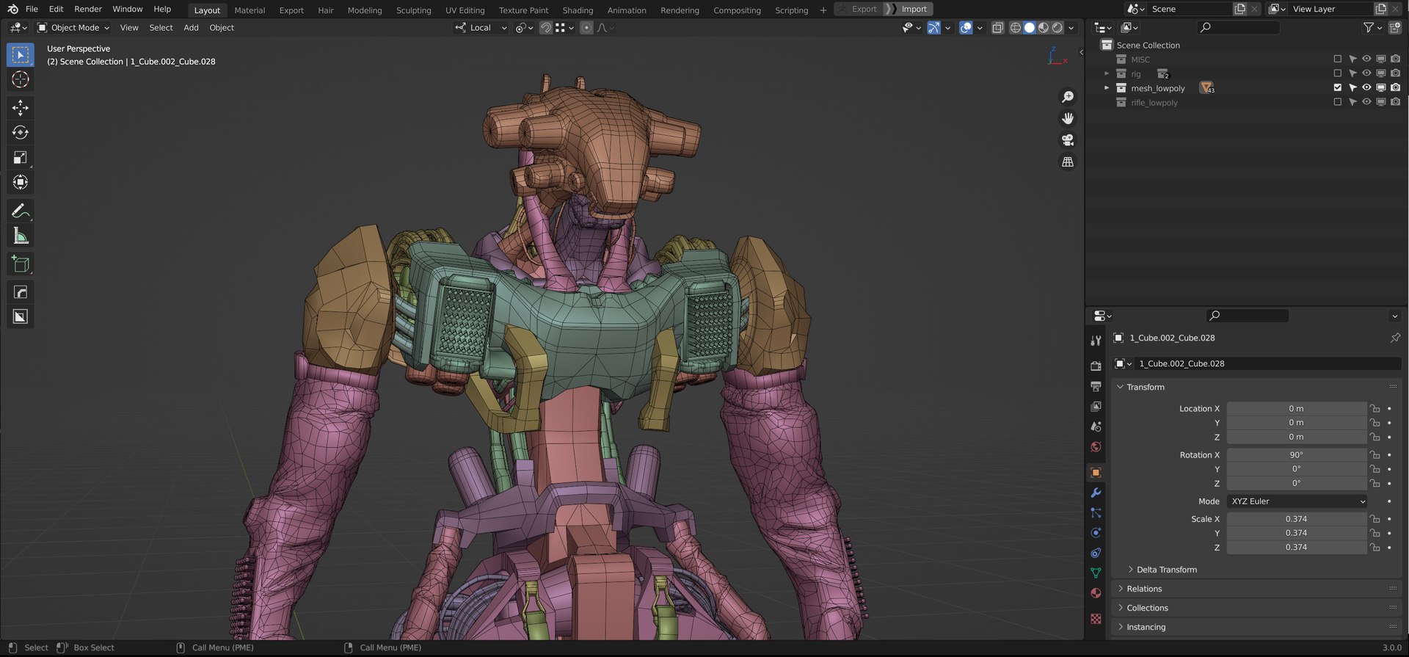Pick the Rotate tool
The image size is (1409, 657).
[21, 132]
